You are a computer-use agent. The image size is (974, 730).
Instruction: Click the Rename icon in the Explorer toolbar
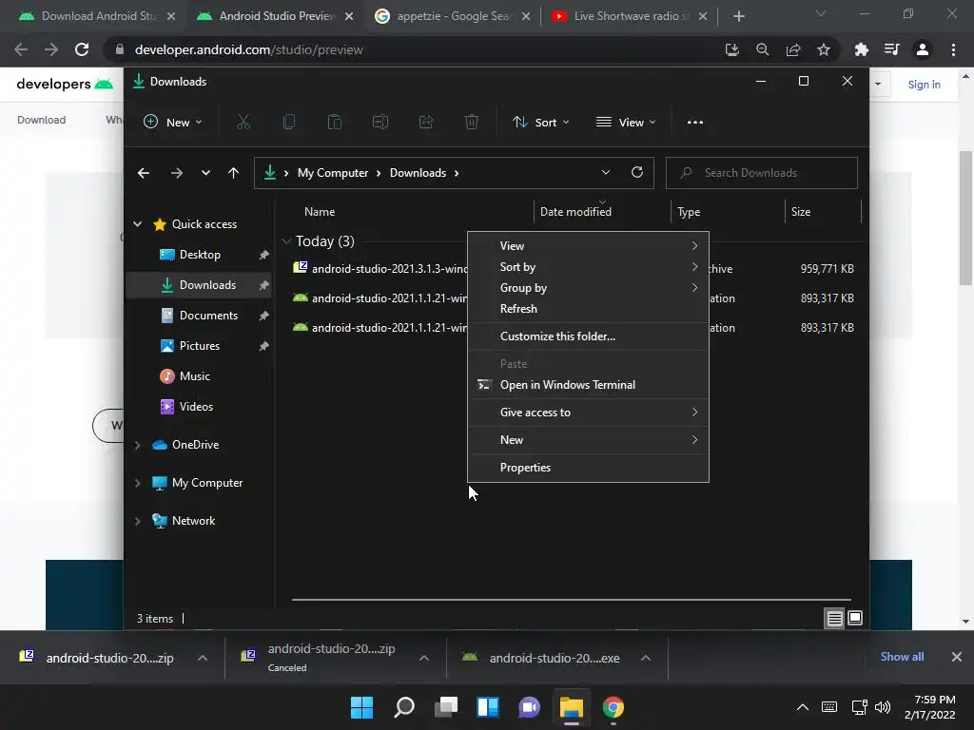(x=380, y=123)
